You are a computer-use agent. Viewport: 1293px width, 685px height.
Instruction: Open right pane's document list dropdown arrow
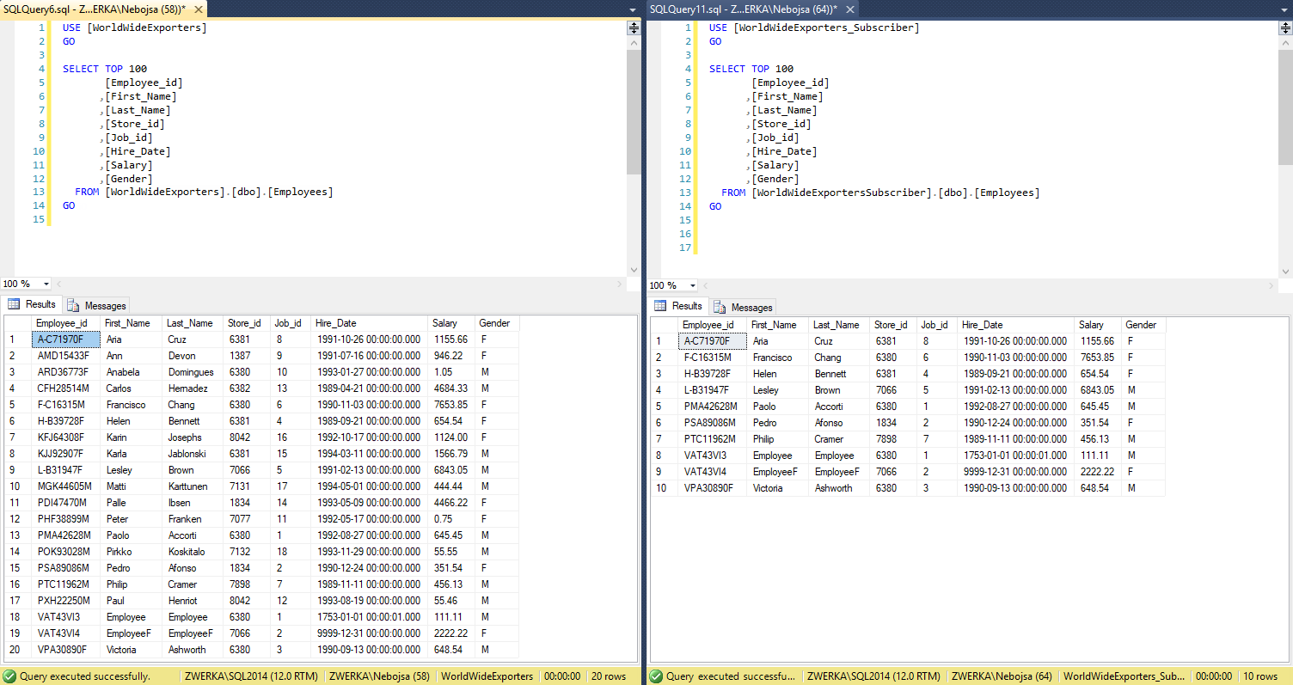coord(1284,9)
